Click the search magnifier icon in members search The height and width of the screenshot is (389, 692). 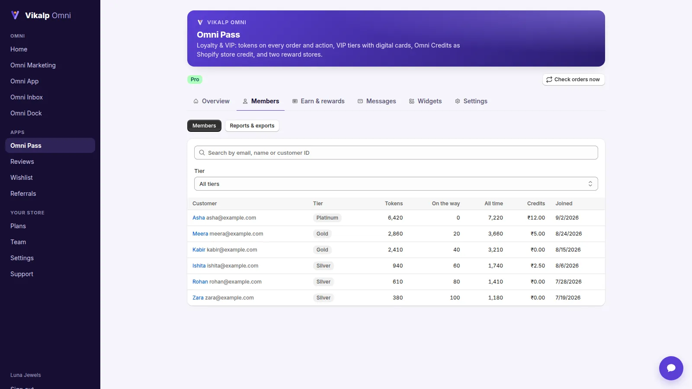coord(202,153)
